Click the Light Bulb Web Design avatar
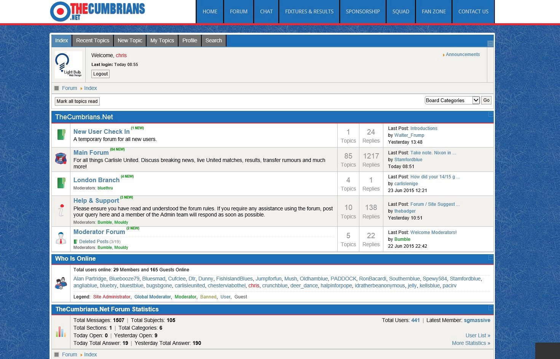 (x=69, y=65)
